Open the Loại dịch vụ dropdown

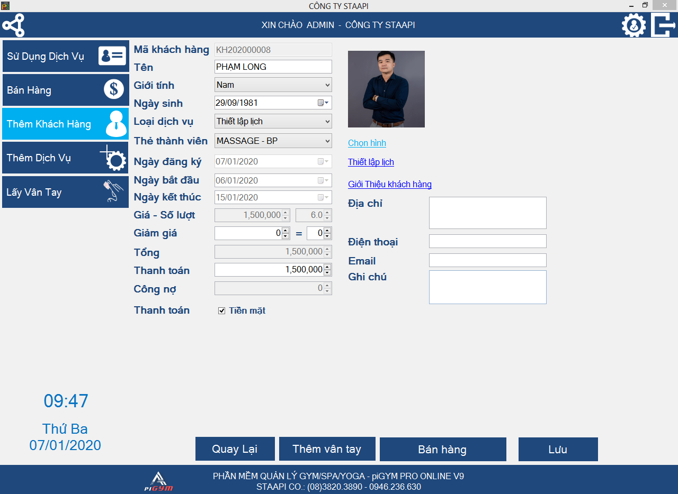[327, 121]
